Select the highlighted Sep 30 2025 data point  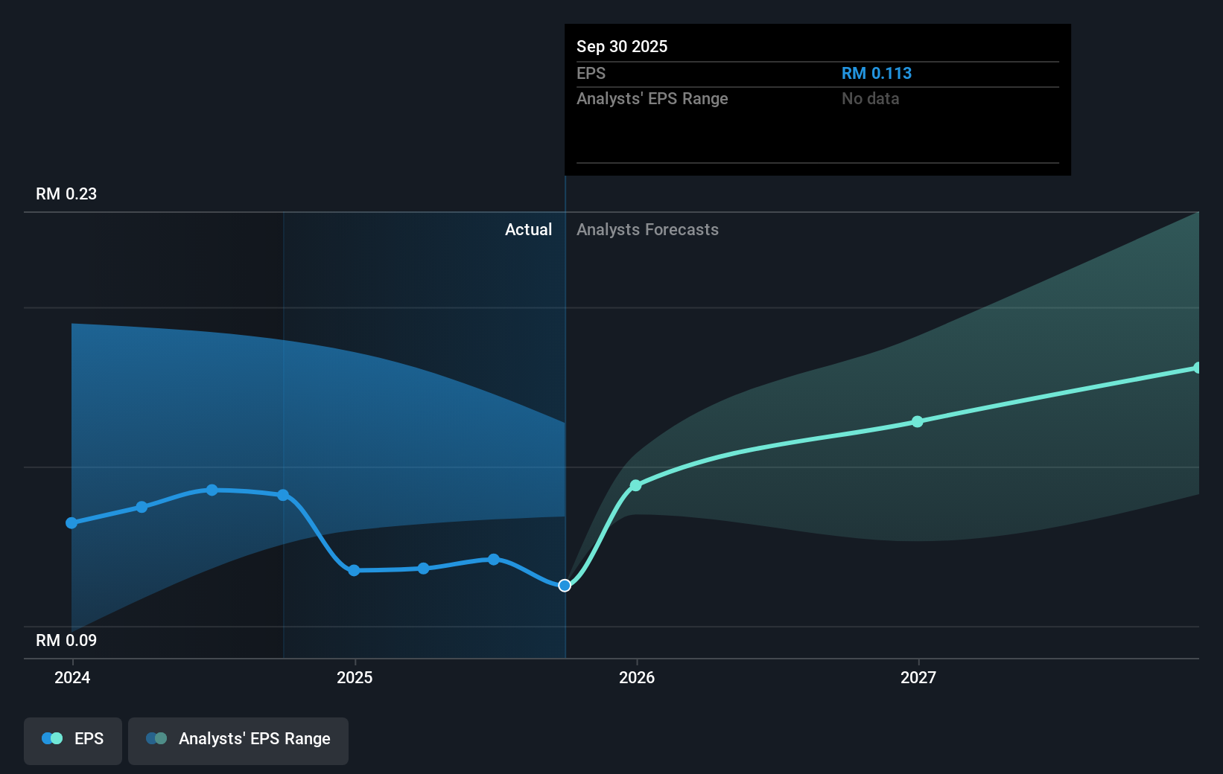pyautogui.click(x=564, y=585)
